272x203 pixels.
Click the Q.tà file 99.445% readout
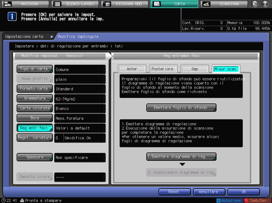pyautogui.click(x=249, y=28)
